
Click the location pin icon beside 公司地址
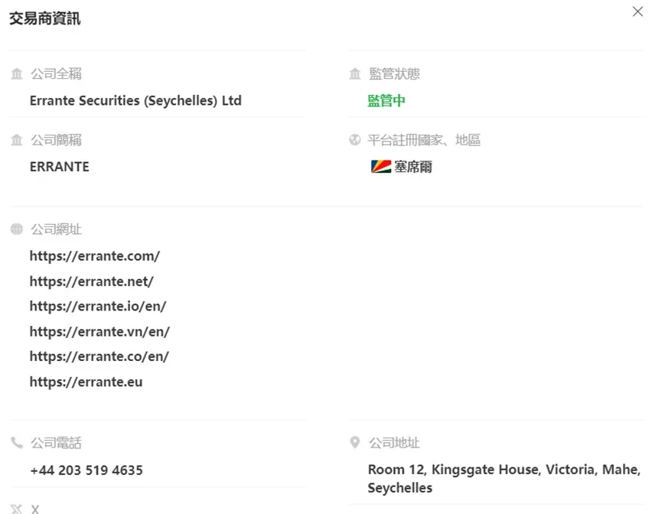click(354, 443)
